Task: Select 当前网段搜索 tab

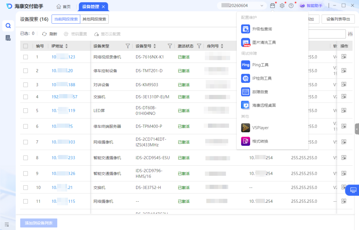Action: [x=66, y=19]
